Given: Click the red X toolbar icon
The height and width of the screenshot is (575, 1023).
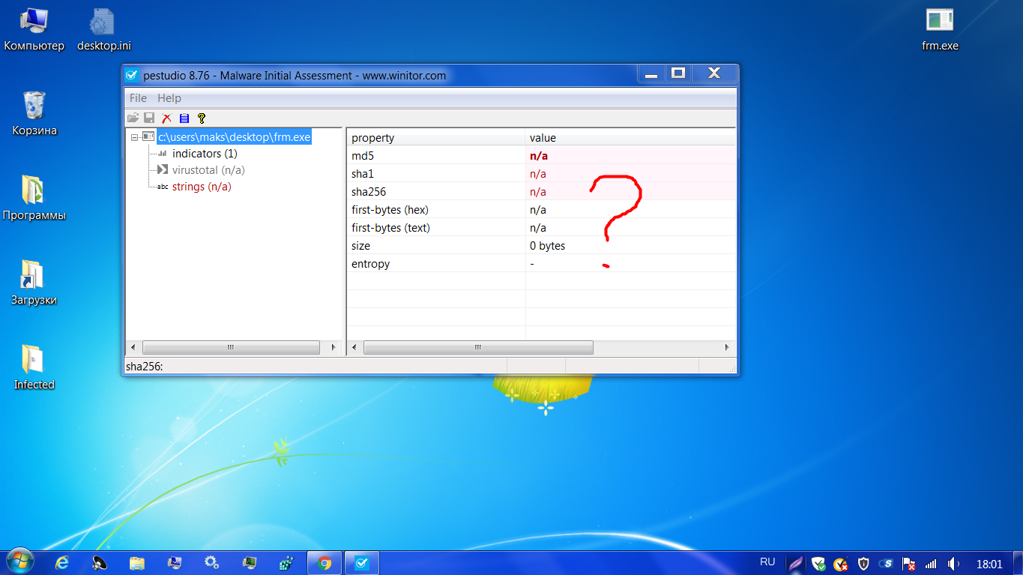Looking at the screenshot, I should [166, 118].
